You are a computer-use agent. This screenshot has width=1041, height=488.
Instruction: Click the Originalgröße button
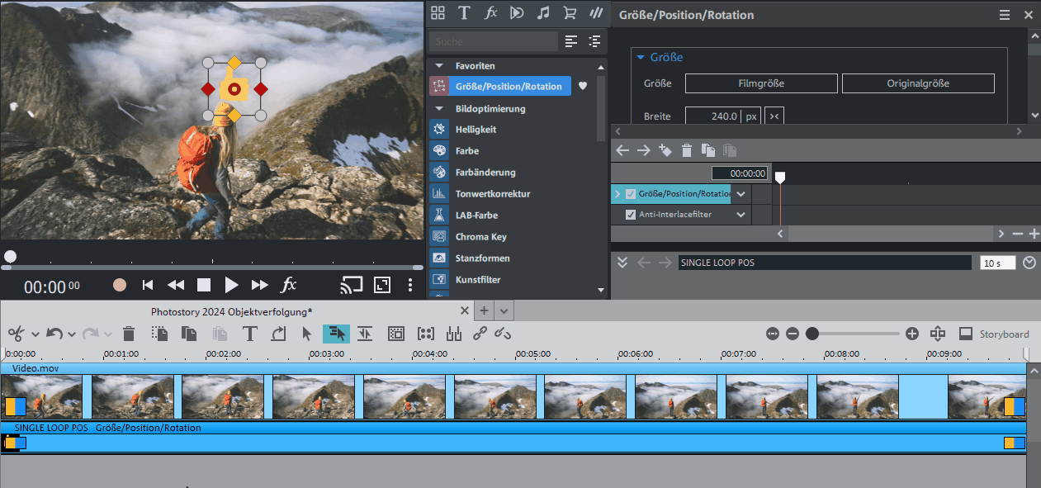coord(918,83)
